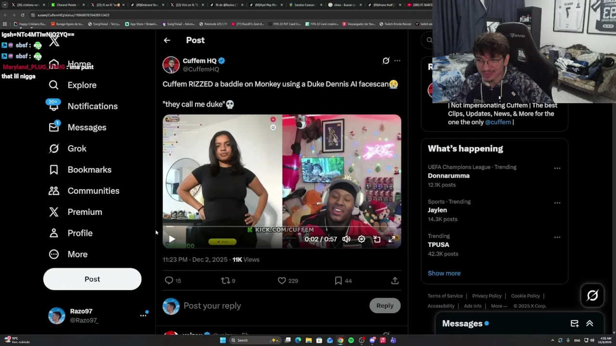The image size is (616, 346).
Task: Open the Paletools v25.1.11 bookmark
Action: [213, 24]
